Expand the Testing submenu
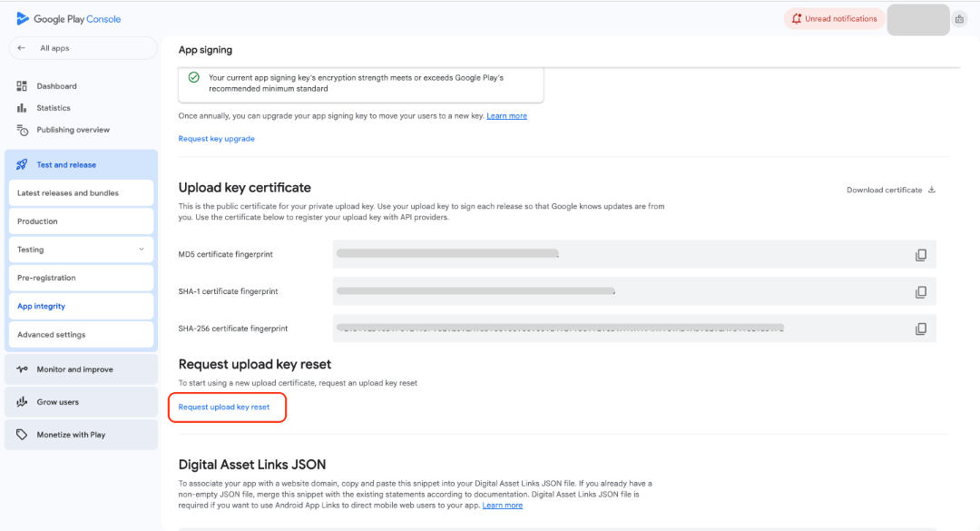 pos(141,250)
